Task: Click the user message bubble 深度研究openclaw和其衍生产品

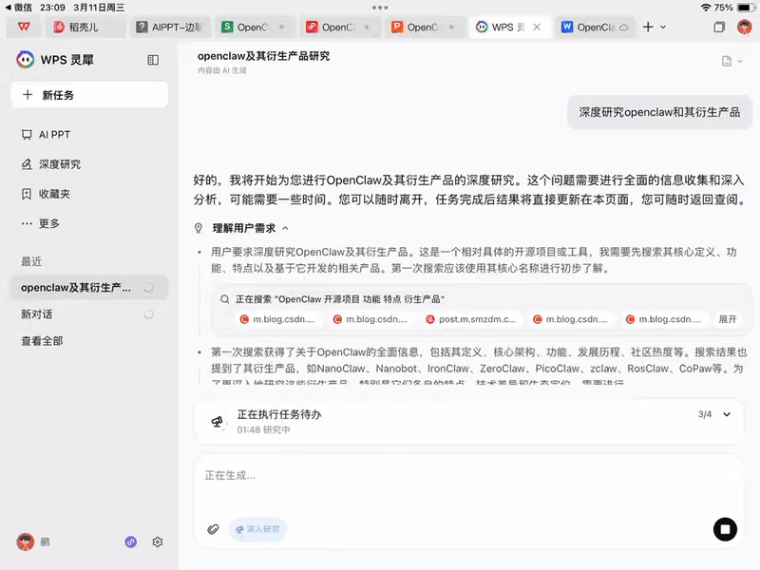Action: point(659,112)
